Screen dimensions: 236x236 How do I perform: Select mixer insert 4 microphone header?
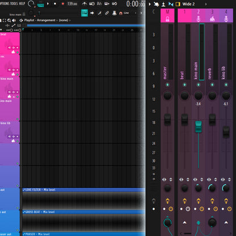226,15
